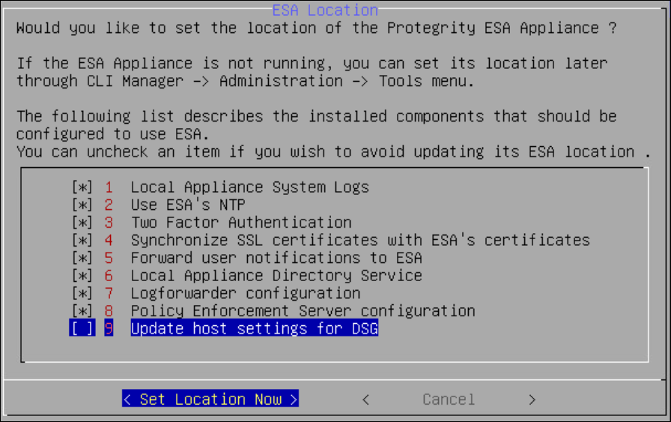Click the red number 1 hotkey

(109, 187)
